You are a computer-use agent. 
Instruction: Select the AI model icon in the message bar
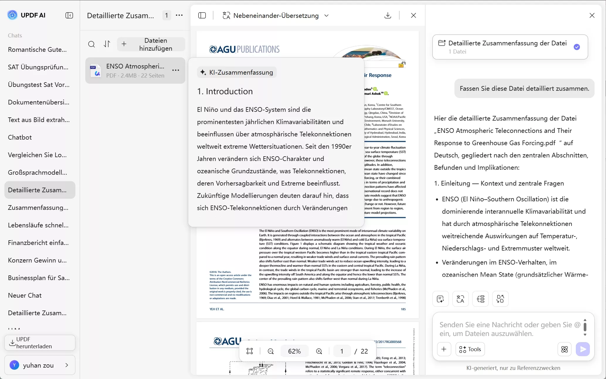564,349
